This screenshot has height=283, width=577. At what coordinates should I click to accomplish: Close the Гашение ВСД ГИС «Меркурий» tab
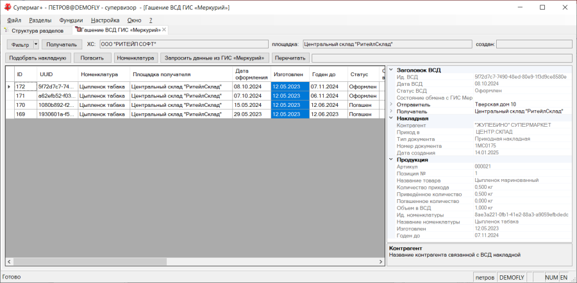tap(164, 29)
